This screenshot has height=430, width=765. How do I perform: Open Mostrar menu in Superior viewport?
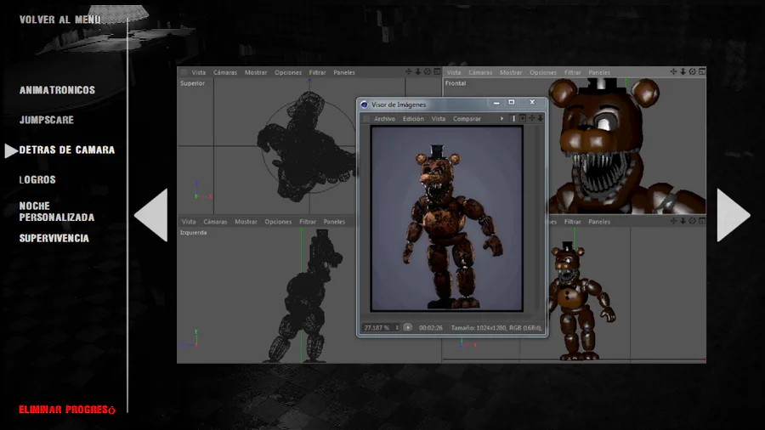(256, 72)
